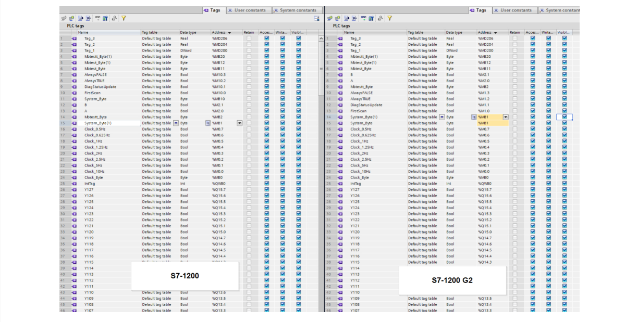Toggle Writable checkbox for Tag_1 in left pane
This screenshot has height=322, width=638.
tap(283, 50)
